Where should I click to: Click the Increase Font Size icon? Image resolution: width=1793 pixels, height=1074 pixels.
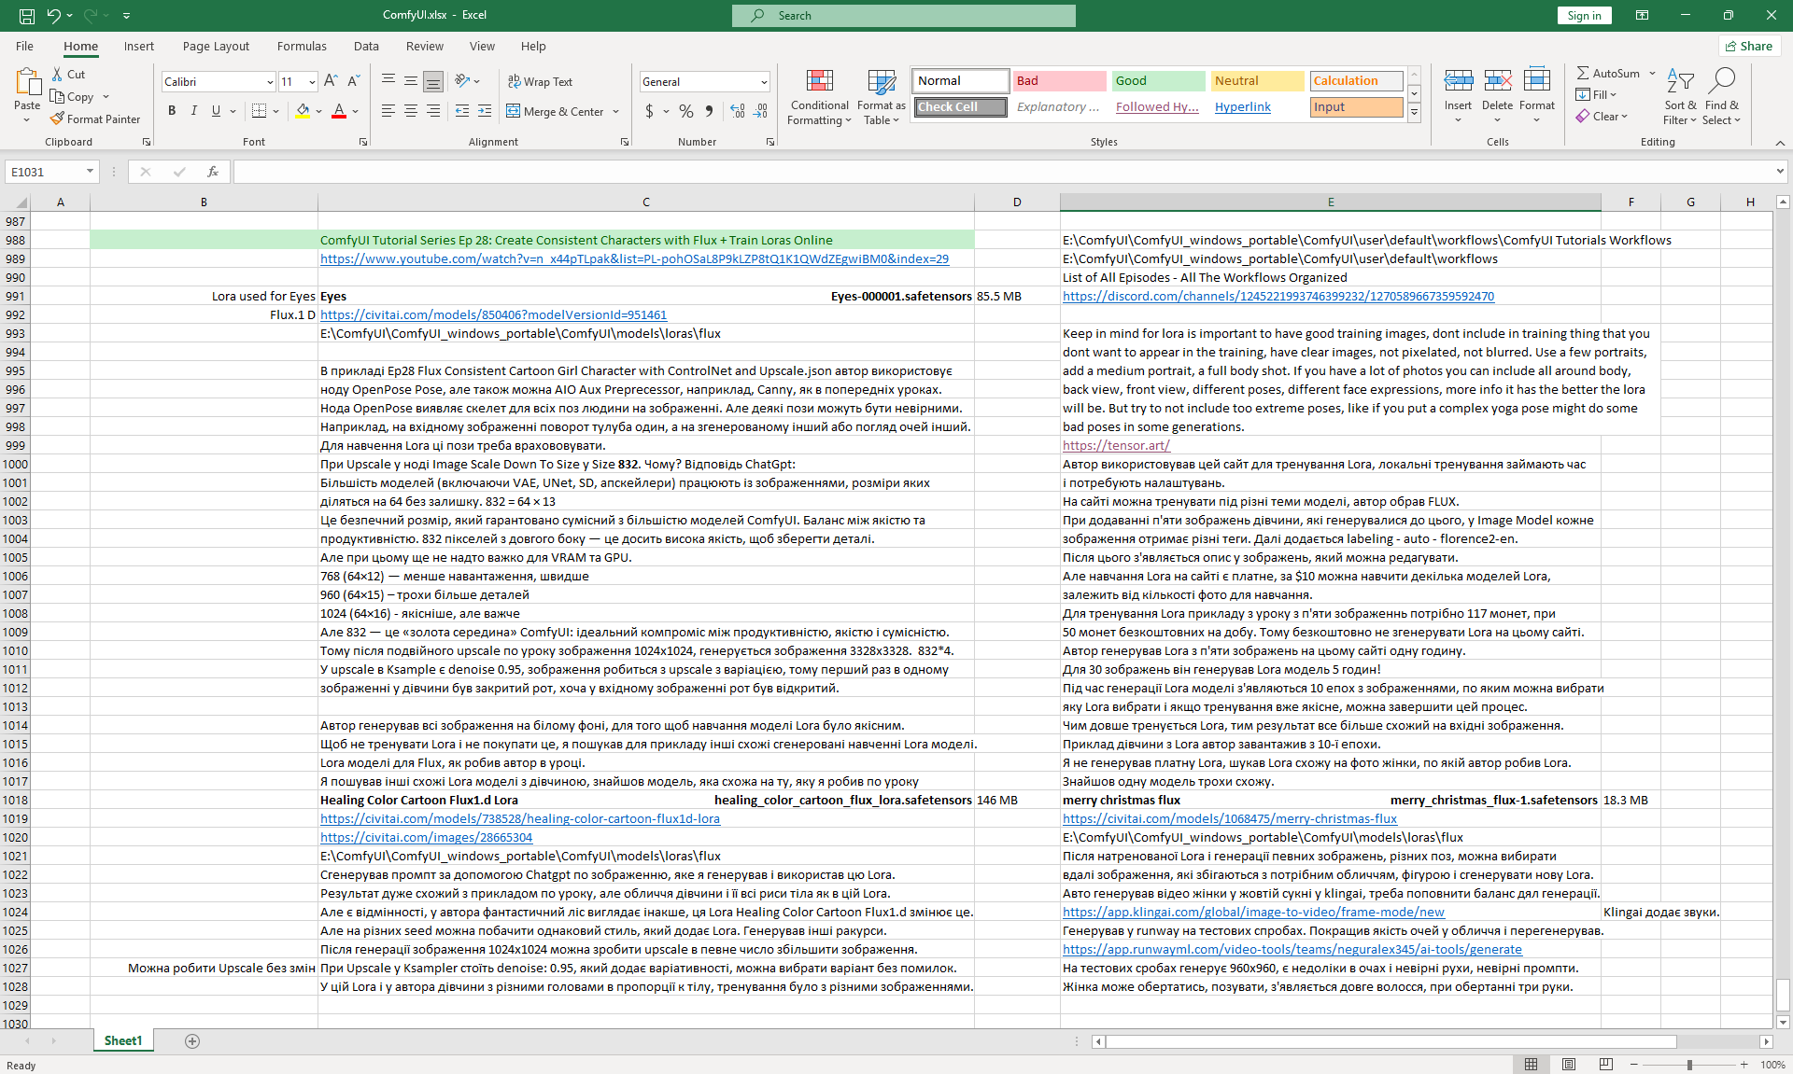point(331,81)
